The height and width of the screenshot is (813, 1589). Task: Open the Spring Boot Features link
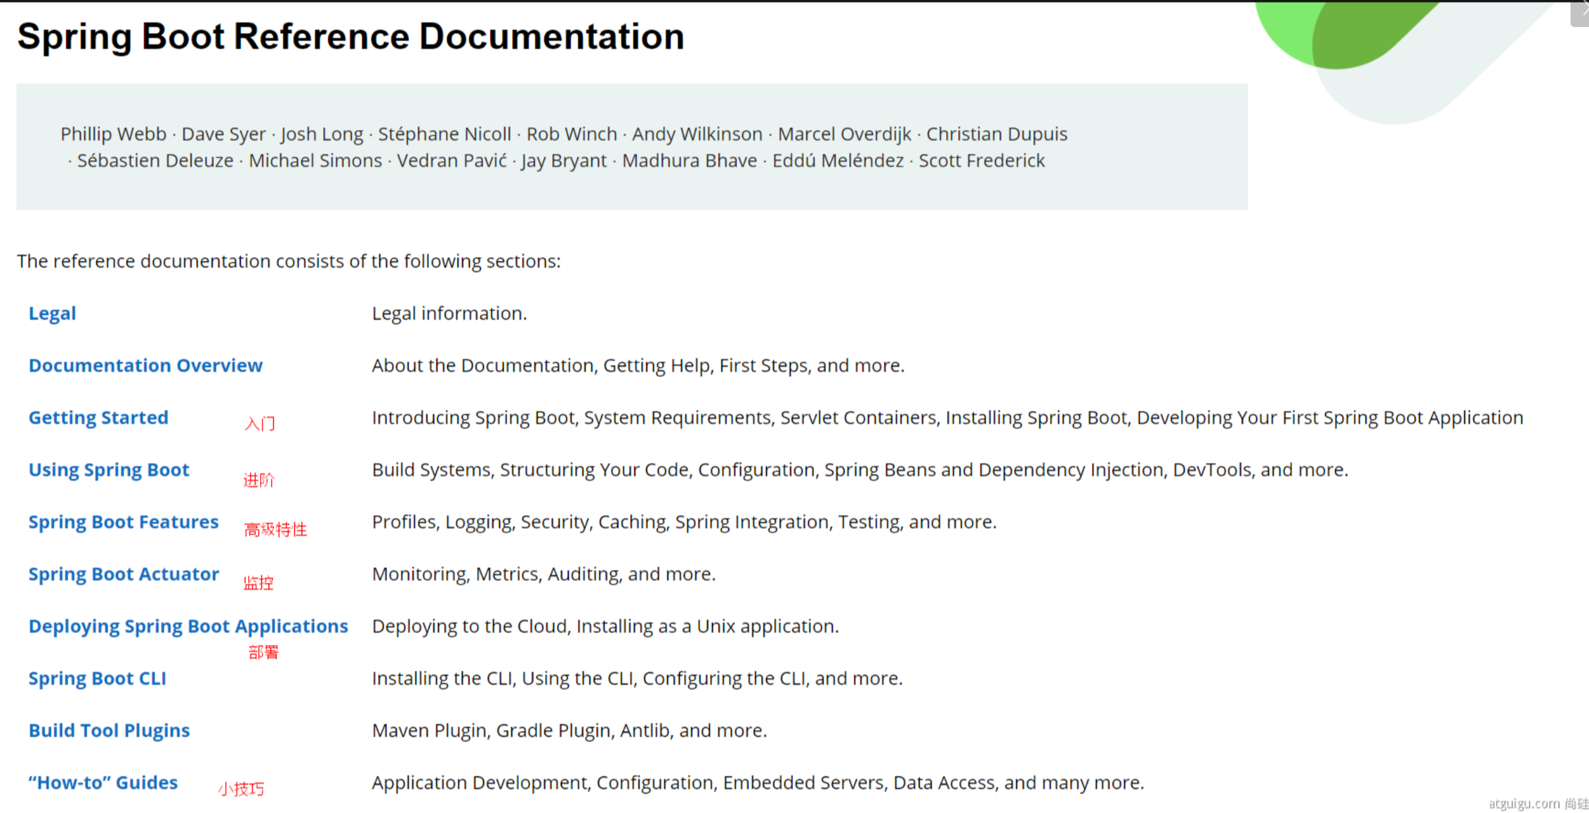[123, 522]
